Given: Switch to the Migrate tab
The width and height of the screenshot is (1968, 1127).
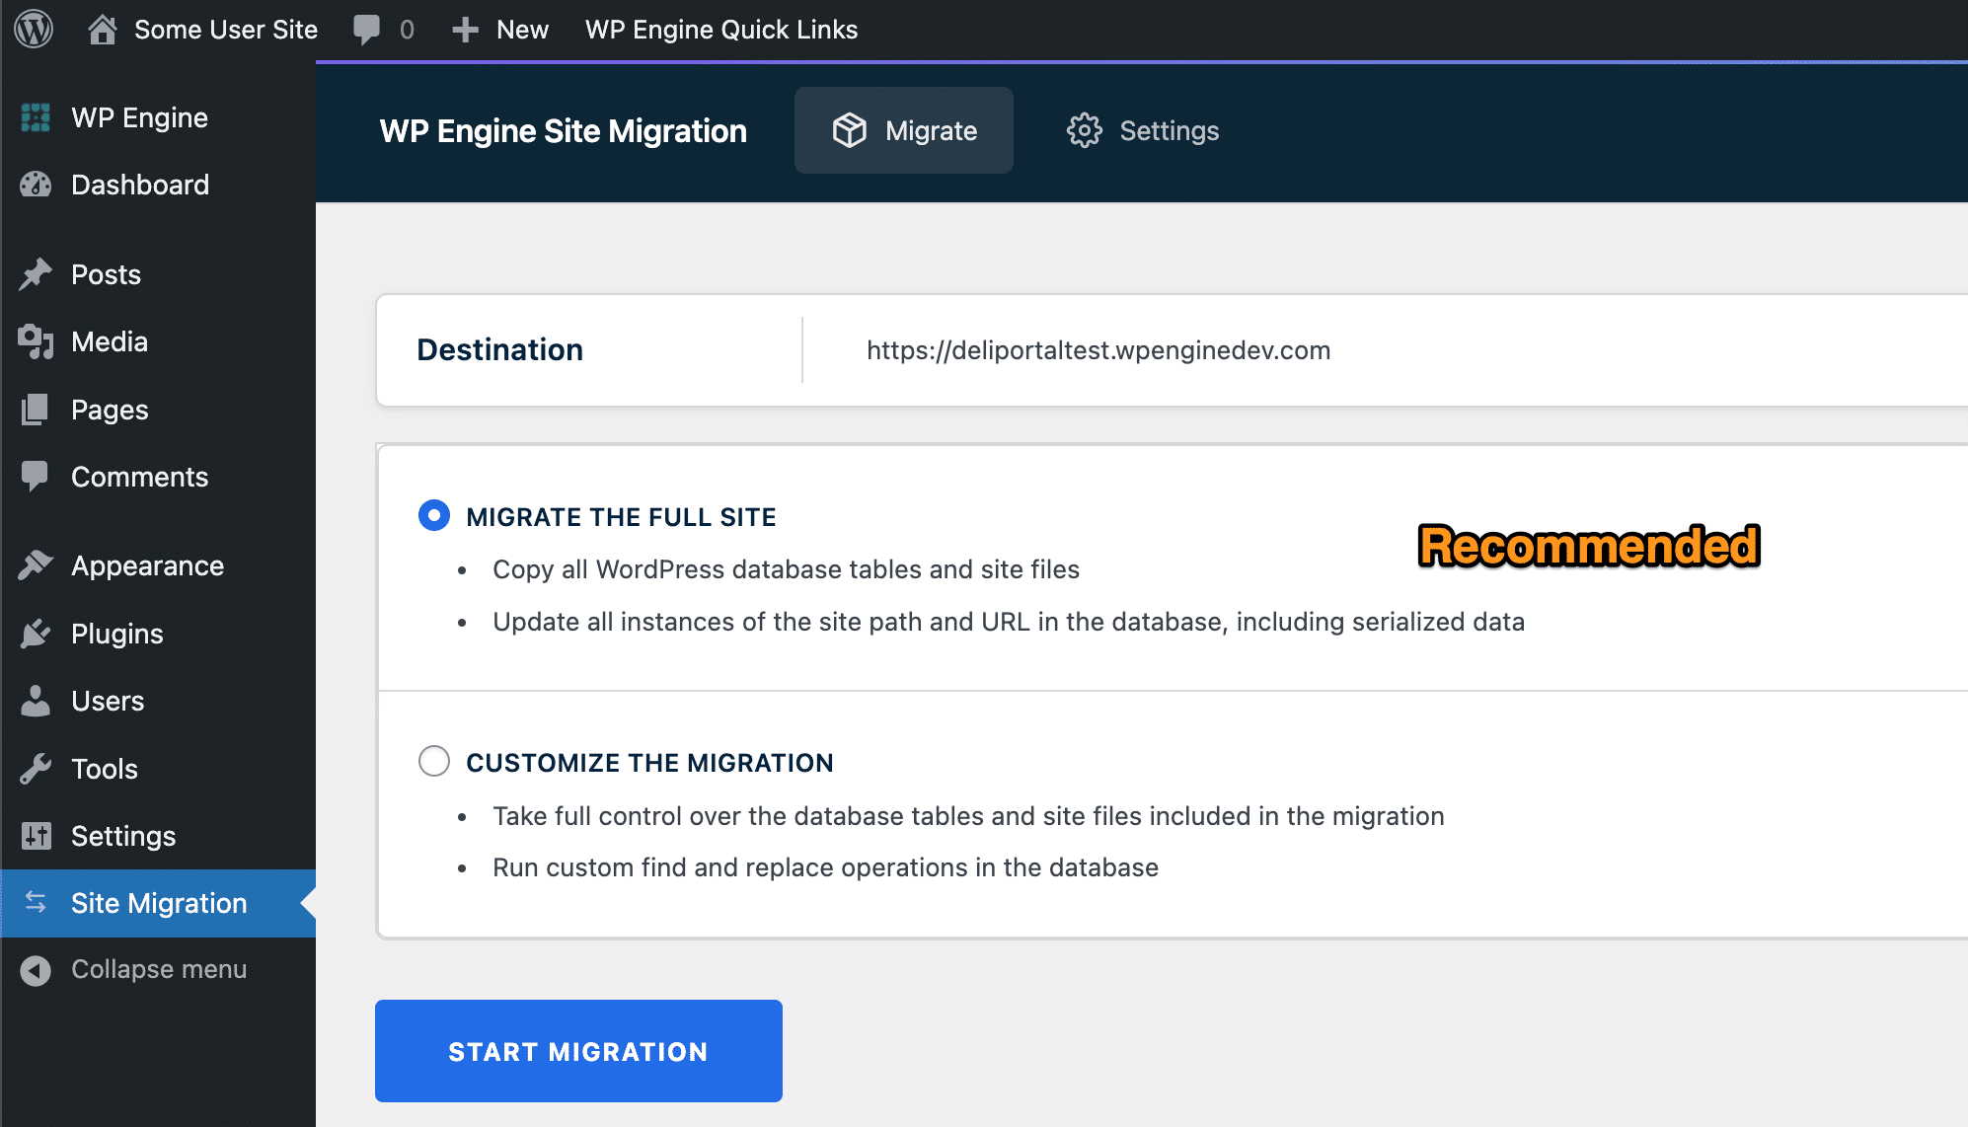Looking at the screenshot, I should [x=903, y=129].
